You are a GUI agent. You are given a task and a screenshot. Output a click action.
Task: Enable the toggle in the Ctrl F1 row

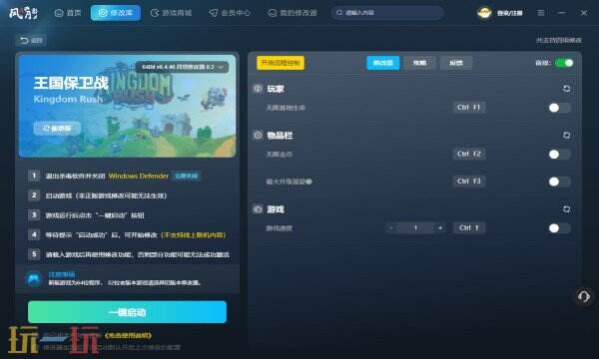click(559, 108)
